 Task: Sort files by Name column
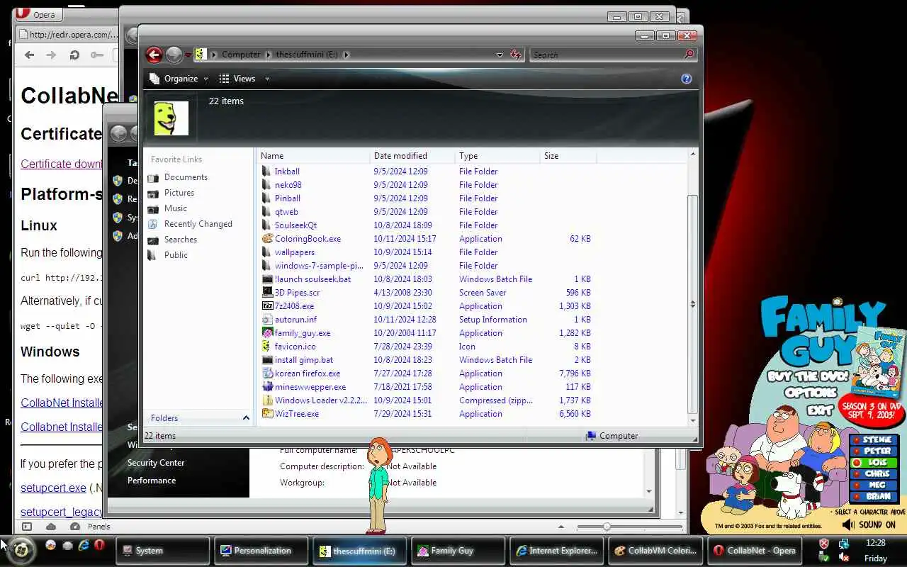coord(314,156)
